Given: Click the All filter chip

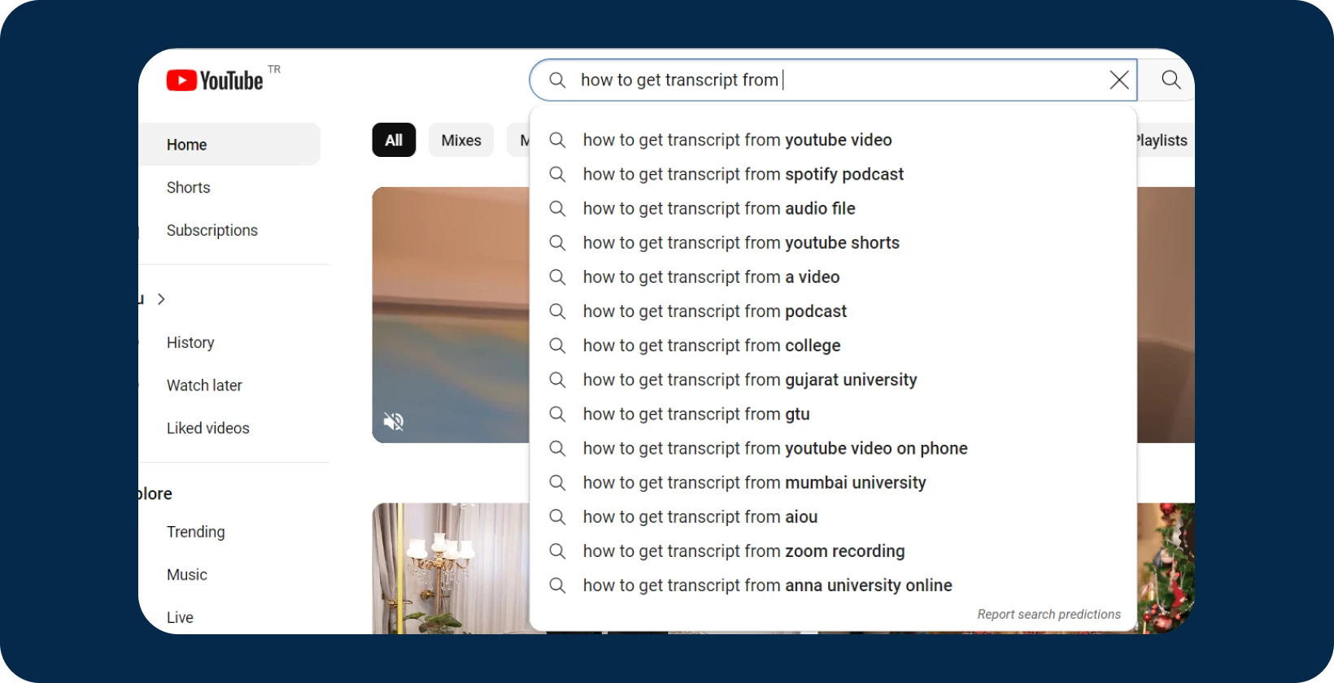Looking at the screenshot, I should coord(394,140).
